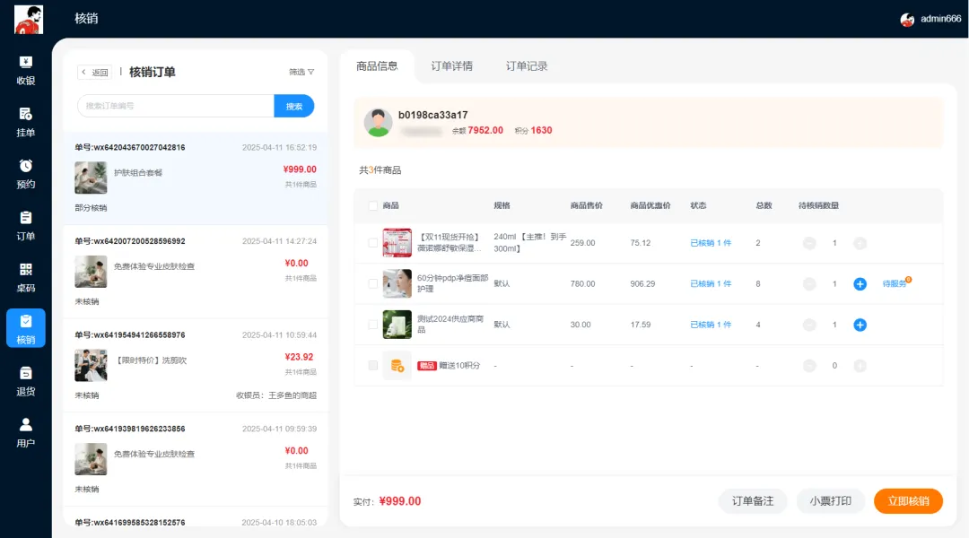Switch to the 订单详情 tab
The height and width of the screenshot is (538, 969).
click(451, 66)
